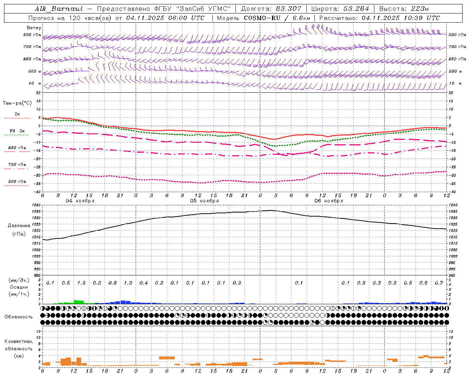Click the Прогноз на 120 часа(ов) text

click(71, 18)
